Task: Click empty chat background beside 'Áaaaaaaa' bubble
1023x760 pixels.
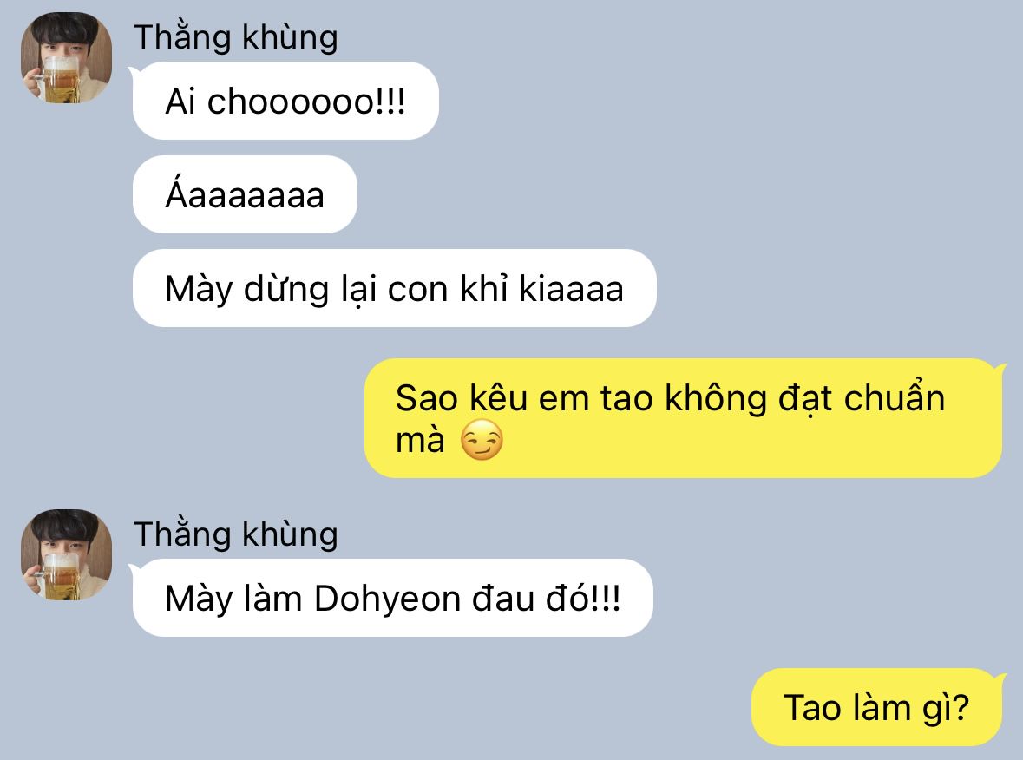Action: coord(652,194)
